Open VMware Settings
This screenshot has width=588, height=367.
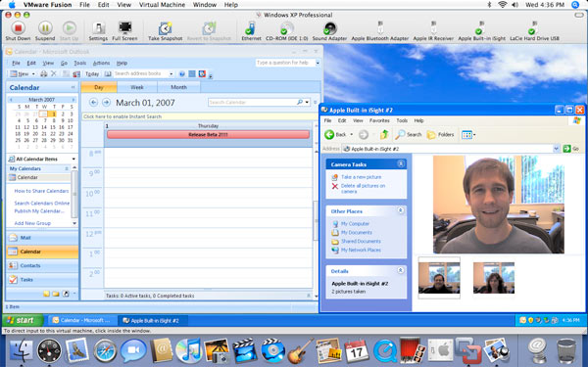pos(98,31)
